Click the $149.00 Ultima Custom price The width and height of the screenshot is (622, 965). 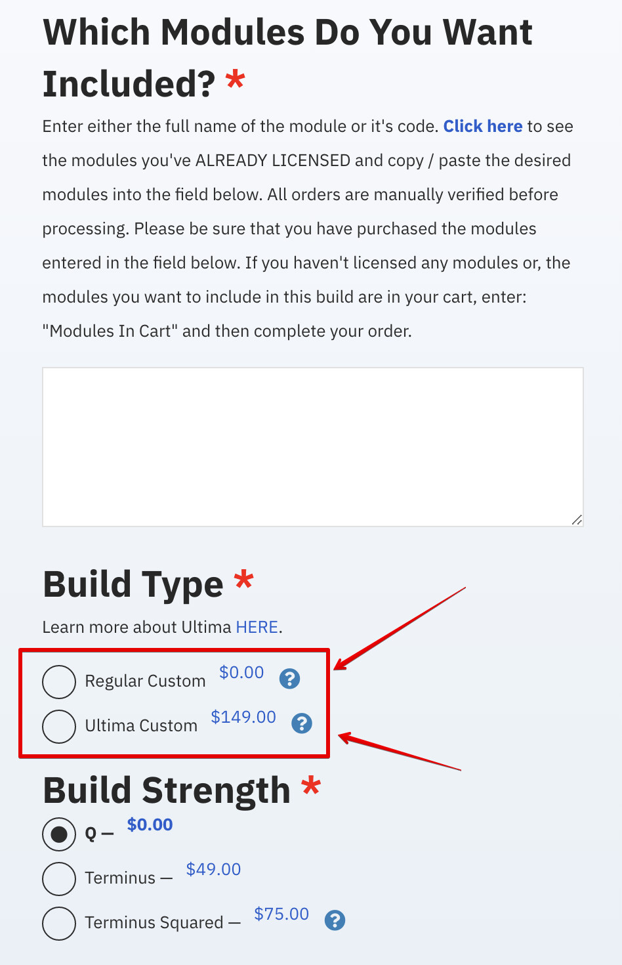click(x=243, y=717)
